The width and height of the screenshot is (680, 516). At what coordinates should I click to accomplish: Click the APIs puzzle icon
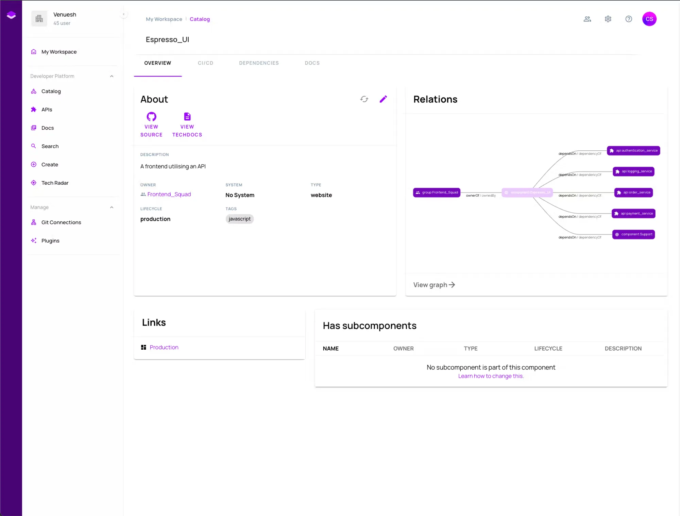tap(34, 110)
